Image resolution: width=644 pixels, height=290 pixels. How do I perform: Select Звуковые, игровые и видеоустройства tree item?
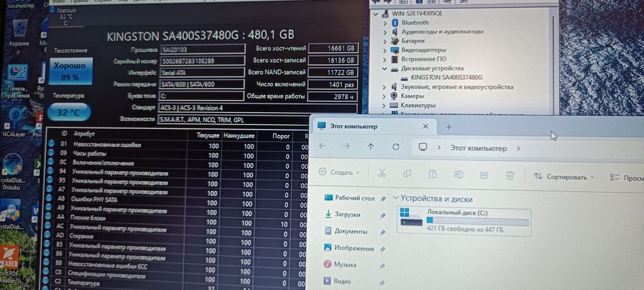457,87
